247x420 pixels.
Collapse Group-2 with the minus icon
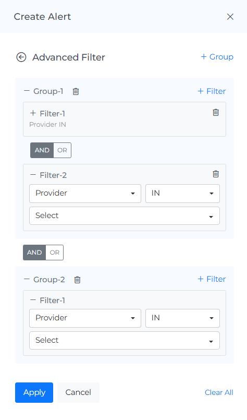click(27, 279)
